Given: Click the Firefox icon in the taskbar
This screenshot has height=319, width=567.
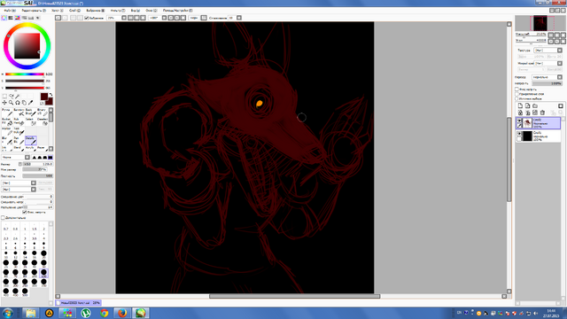Looking at the screenshot, I should click(x=122, y=313).
